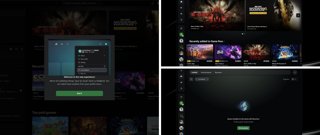Advance hero carousel with the next arrow

click(x=298, y=15)
